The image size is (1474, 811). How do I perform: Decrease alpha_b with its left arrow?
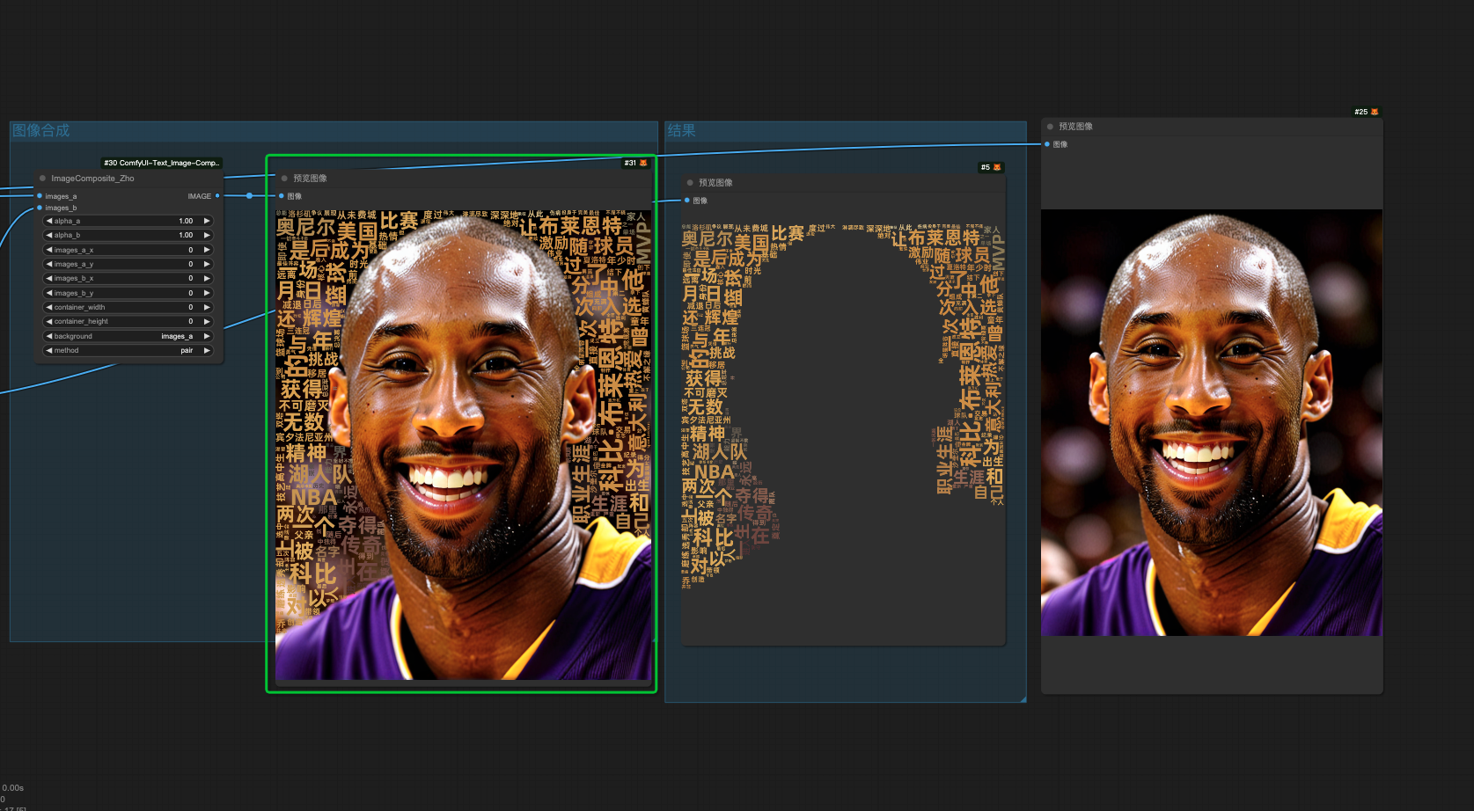coord(49,235)
